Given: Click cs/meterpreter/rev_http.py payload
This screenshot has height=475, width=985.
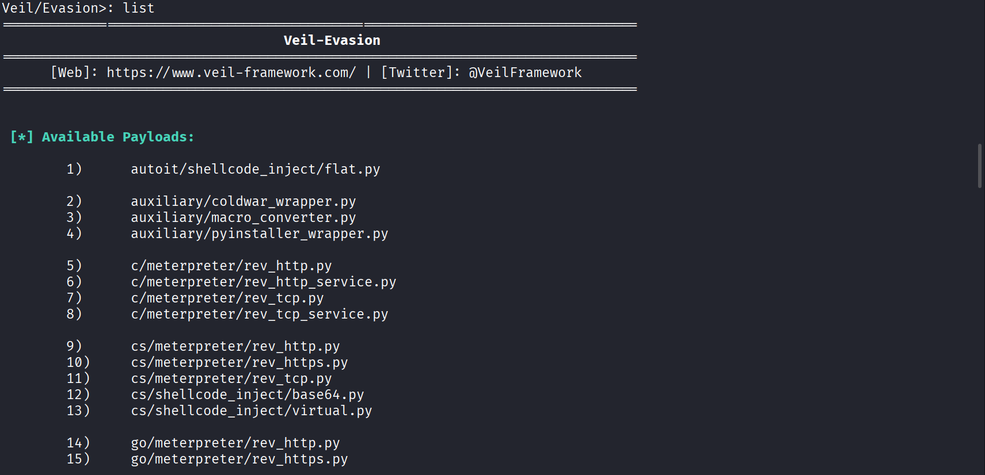Looking at the screenshot, I should pos(235,346).
